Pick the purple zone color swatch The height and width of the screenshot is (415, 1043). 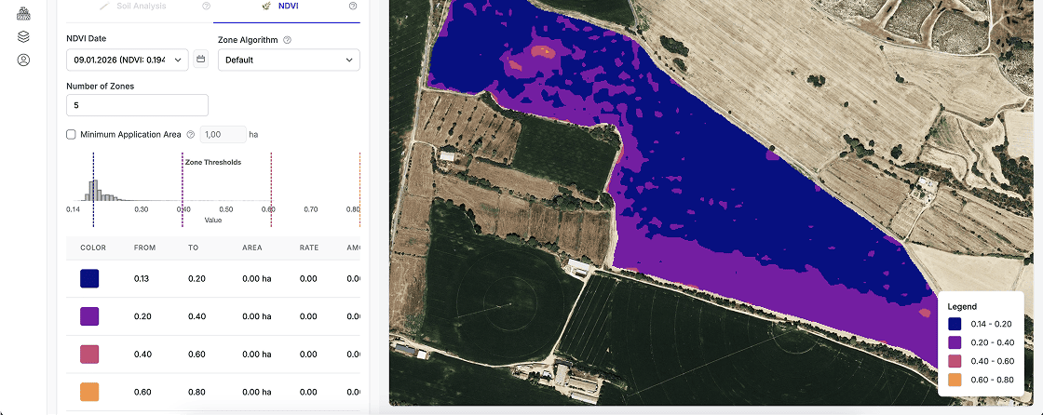89,316
